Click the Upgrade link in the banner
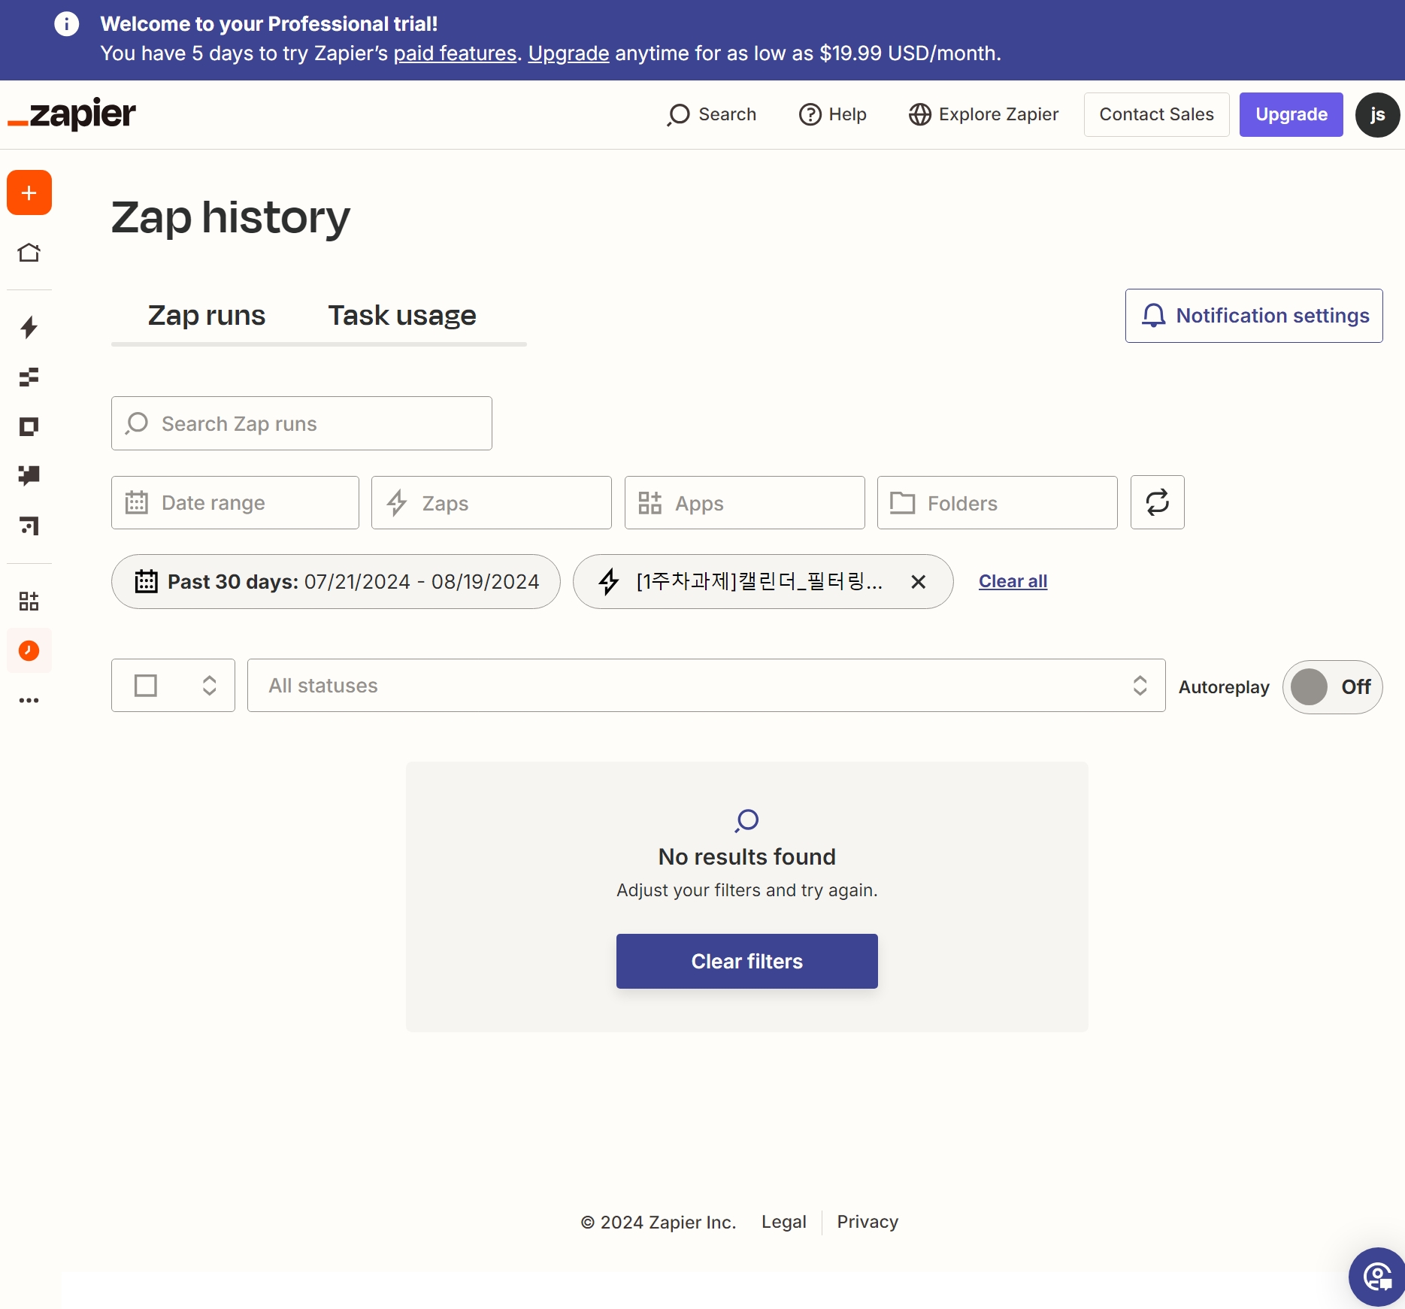 (x=568, y=53)
